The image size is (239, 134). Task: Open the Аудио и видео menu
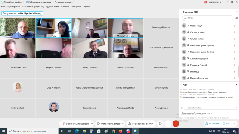[53, 7]
